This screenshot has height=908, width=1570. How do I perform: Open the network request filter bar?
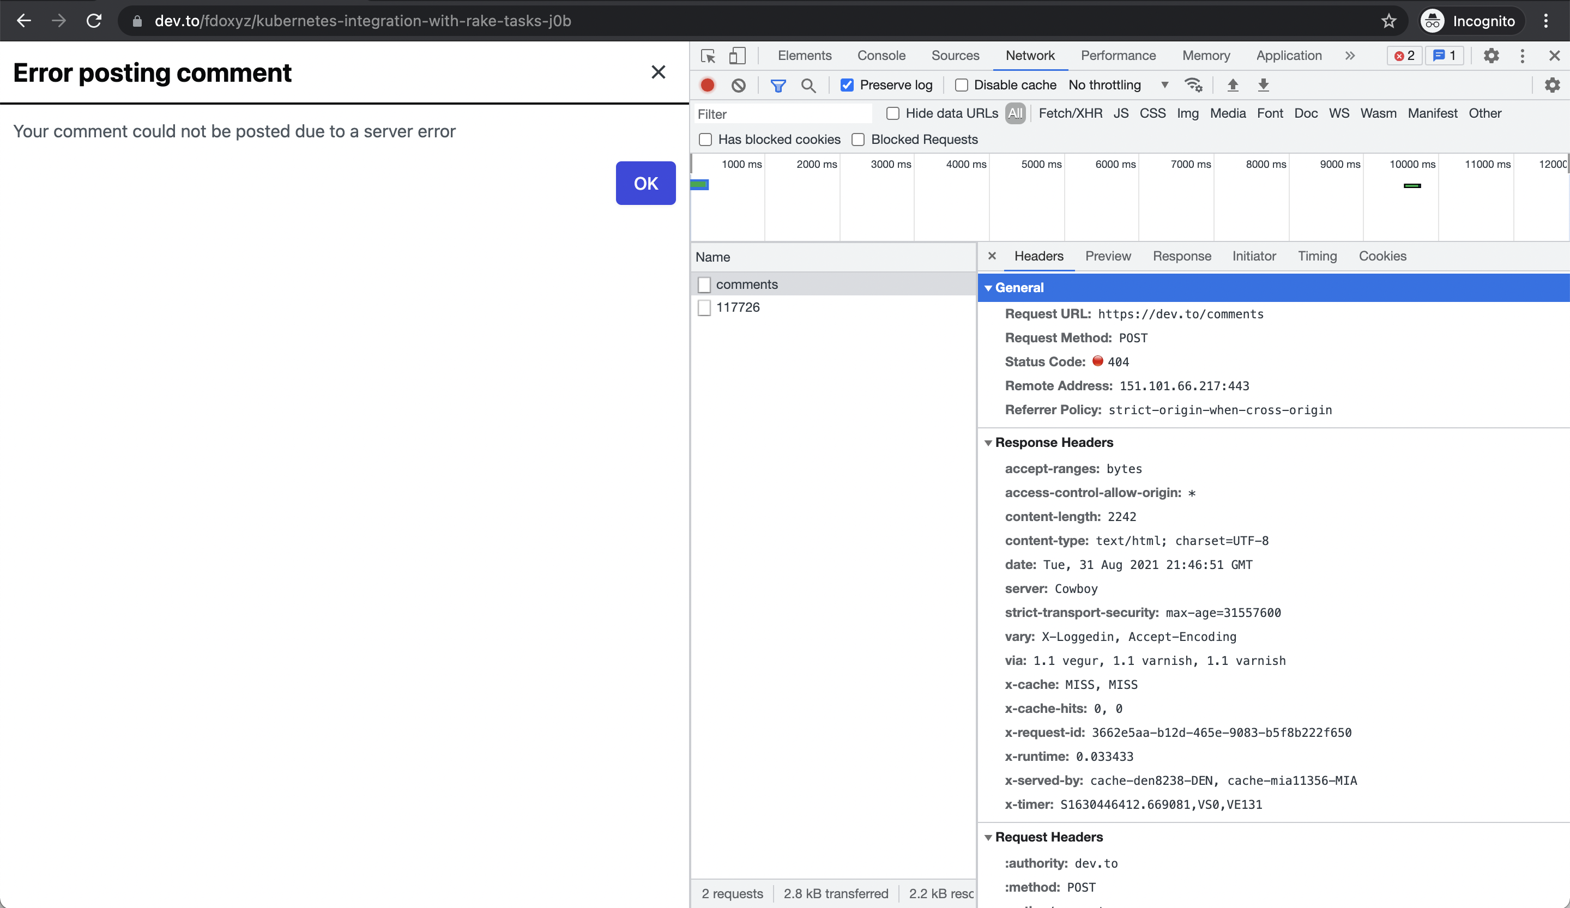pos(778,86)
